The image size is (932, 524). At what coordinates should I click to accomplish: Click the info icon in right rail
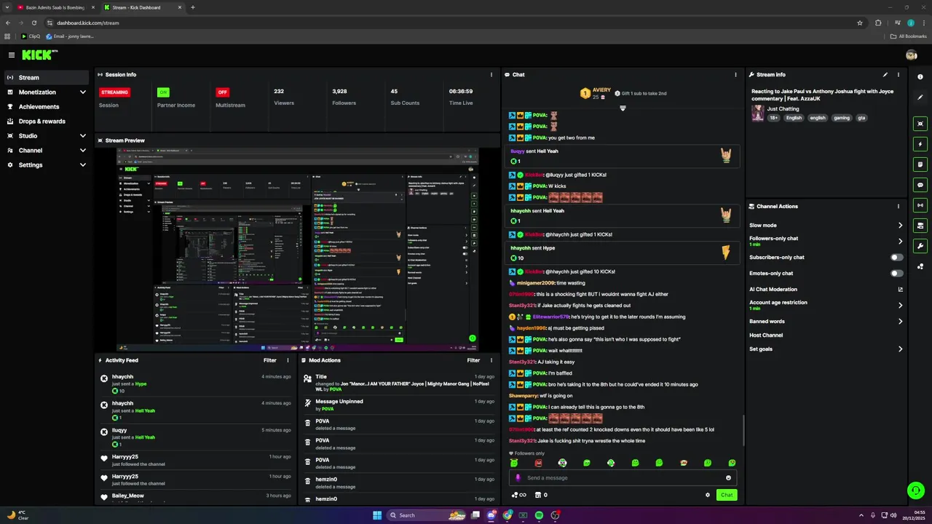click(x=920, y=77)
